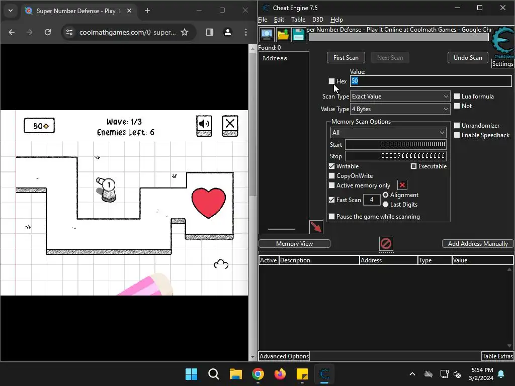This screenshot has height=386, width=515.
Task: Go back in Chrome
Action: [12, 32]
